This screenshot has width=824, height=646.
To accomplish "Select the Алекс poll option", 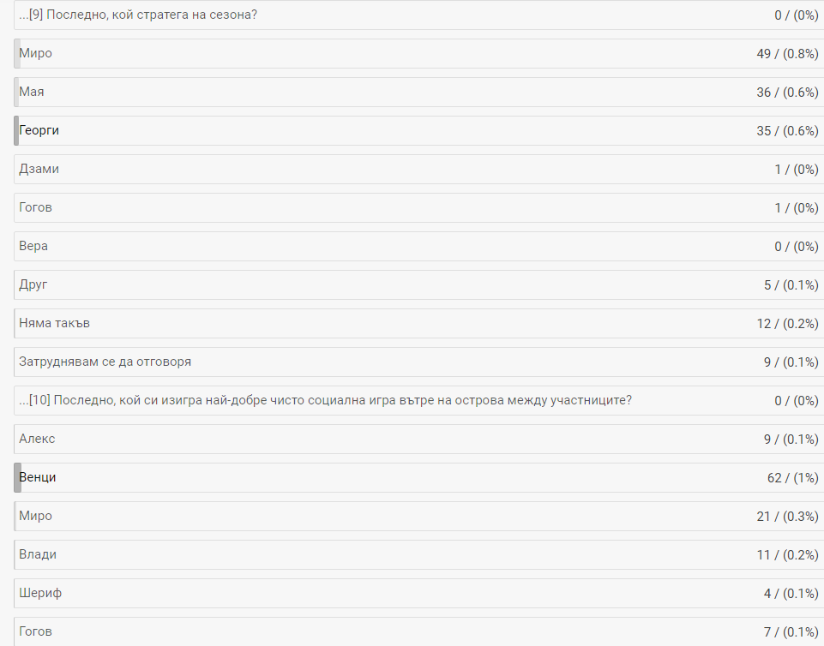I will 418,439.
